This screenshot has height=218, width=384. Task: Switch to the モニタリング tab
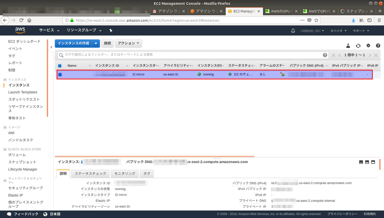click(124, 174)
